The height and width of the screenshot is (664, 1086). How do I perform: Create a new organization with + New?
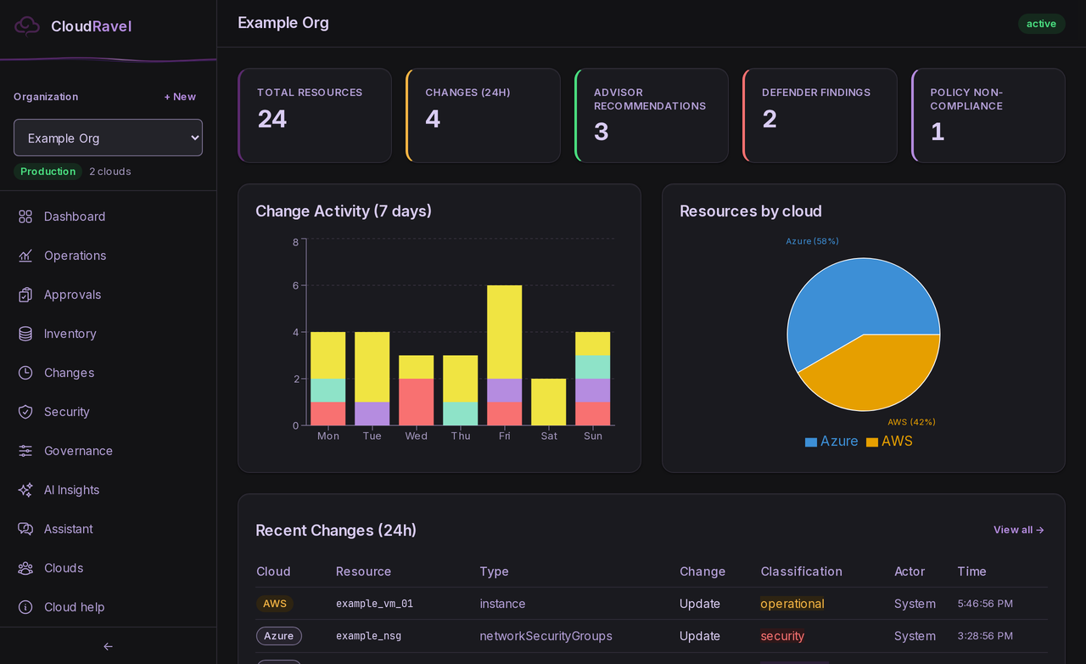[x=180, y=97]
